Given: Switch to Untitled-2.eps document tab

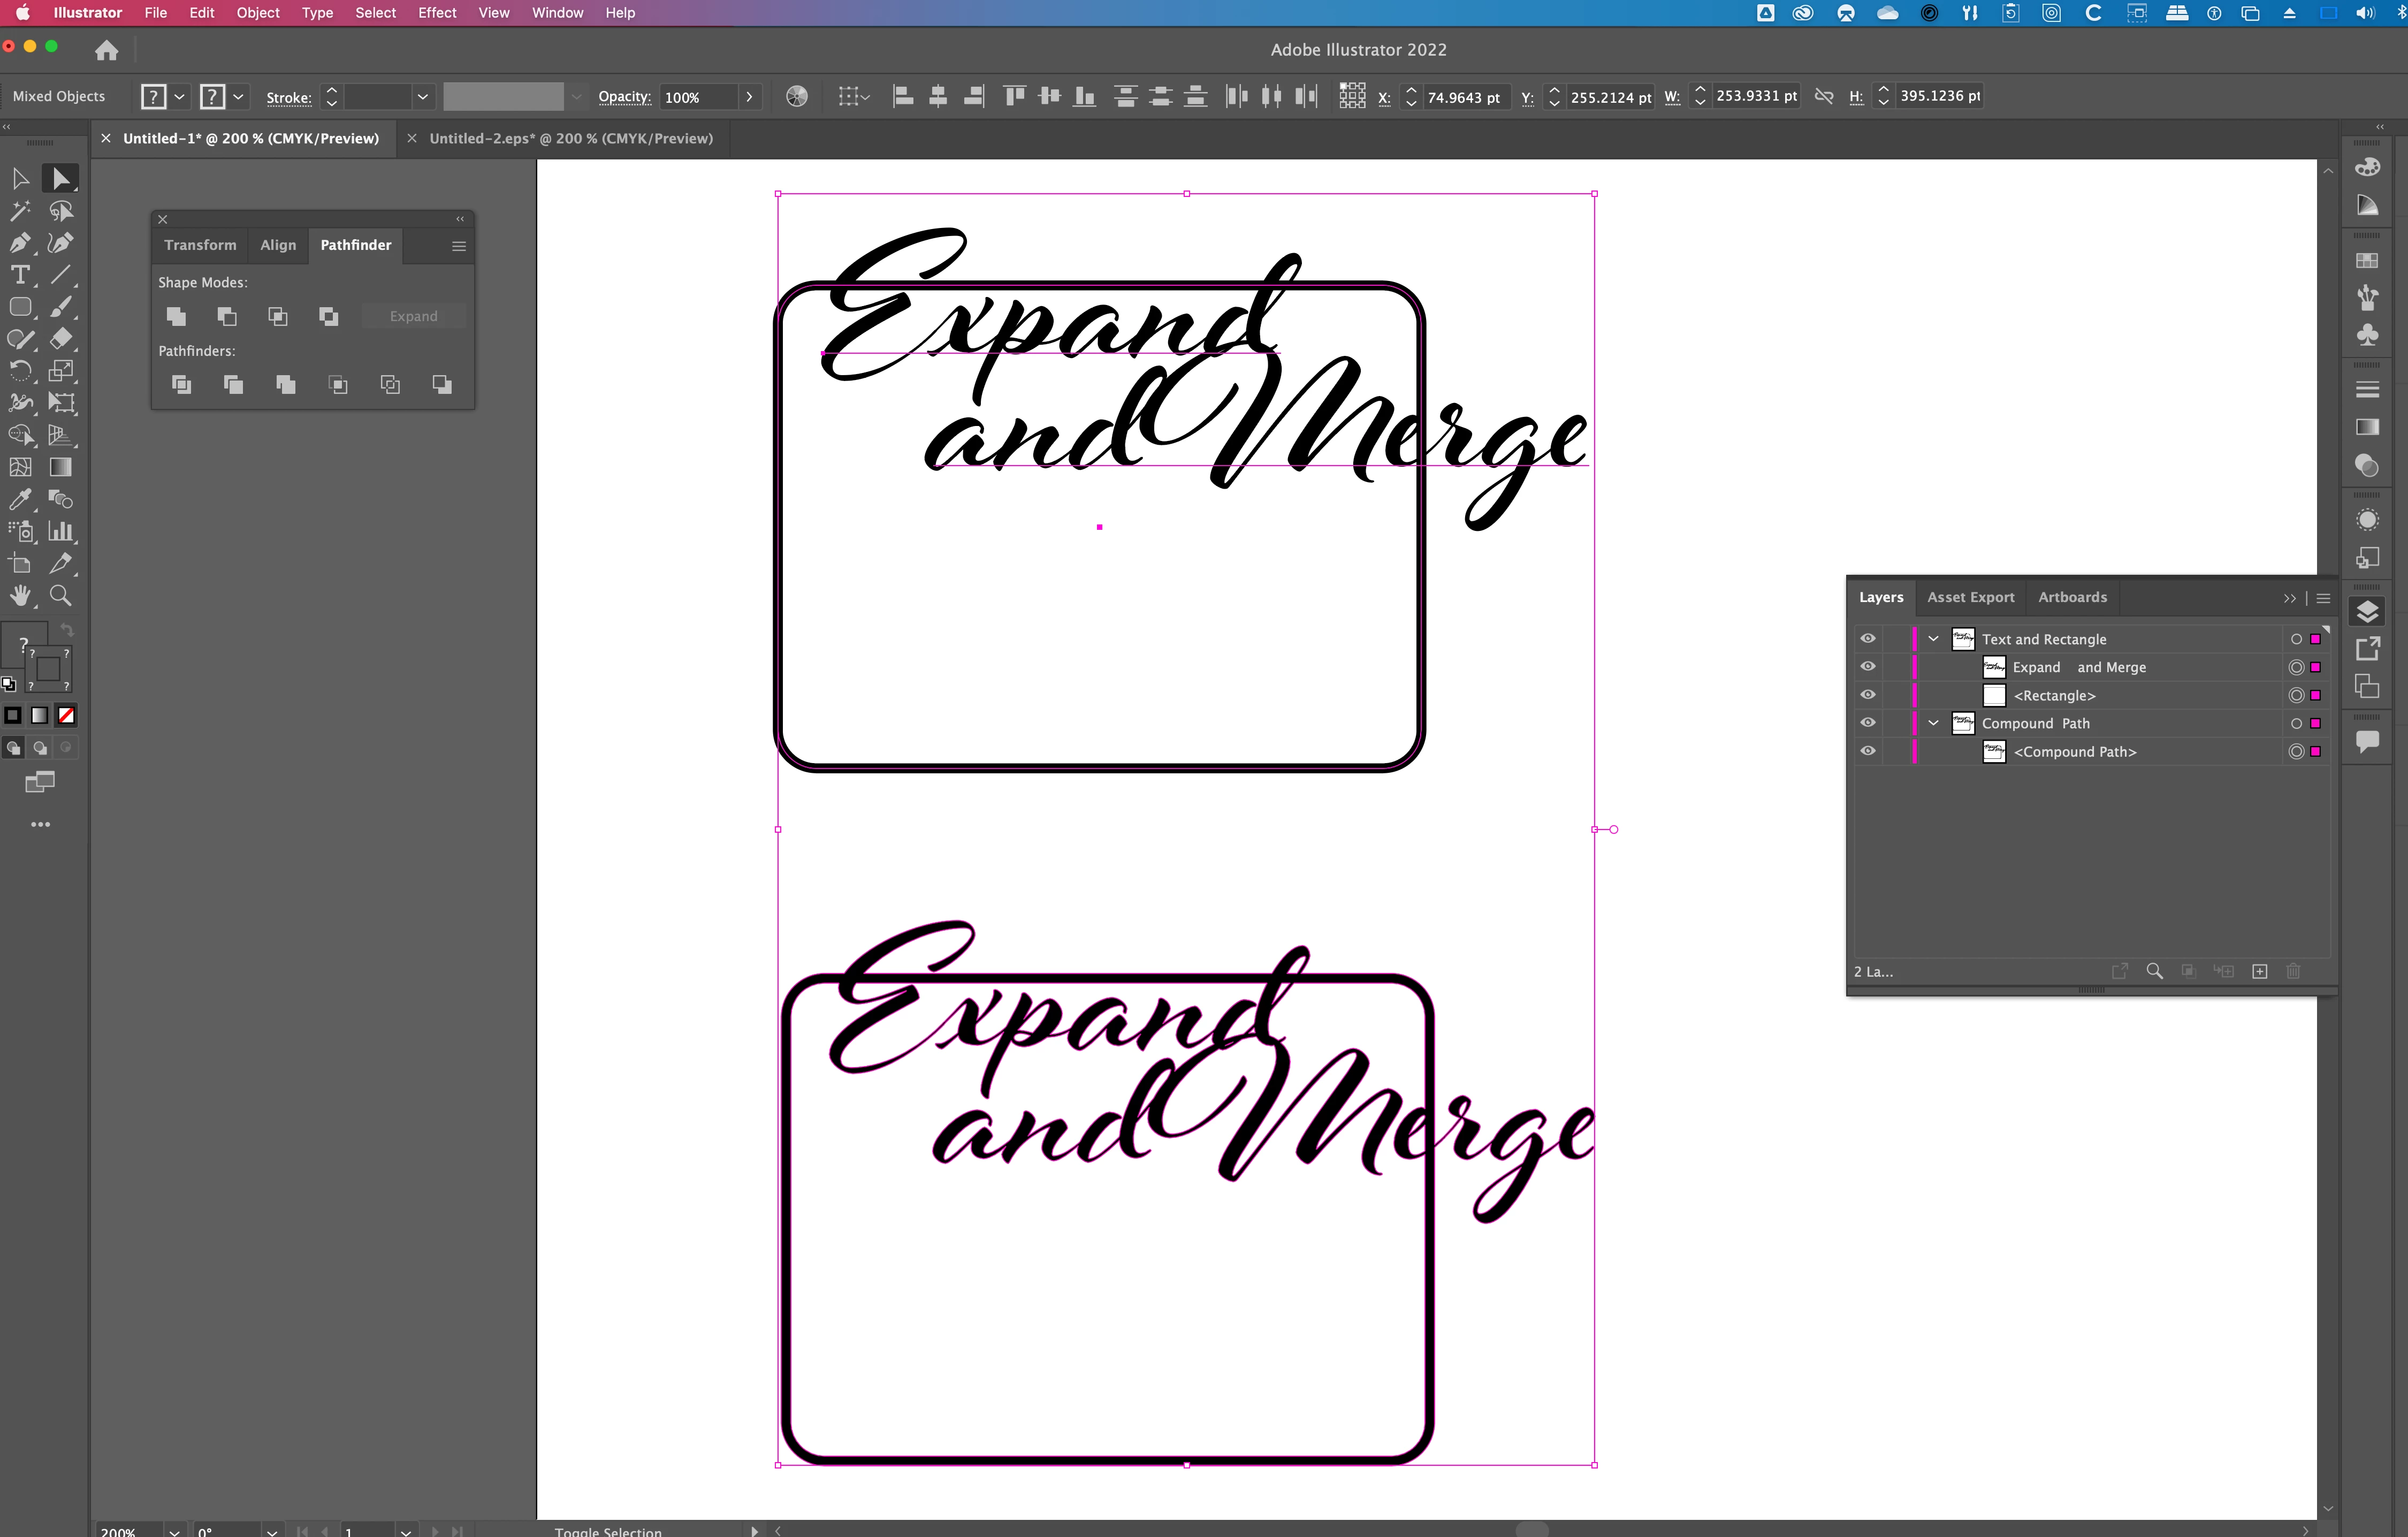Looking at the screenshot, I should [x=570, y=138].
